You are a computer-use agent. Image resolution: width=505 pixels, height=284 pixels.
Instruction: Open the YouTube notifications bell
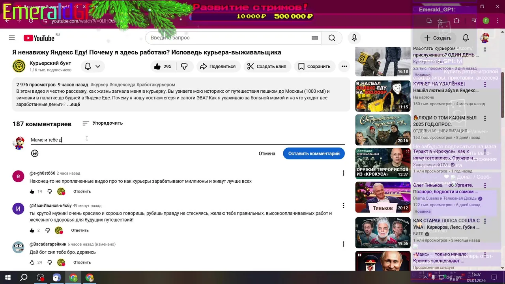466,38
